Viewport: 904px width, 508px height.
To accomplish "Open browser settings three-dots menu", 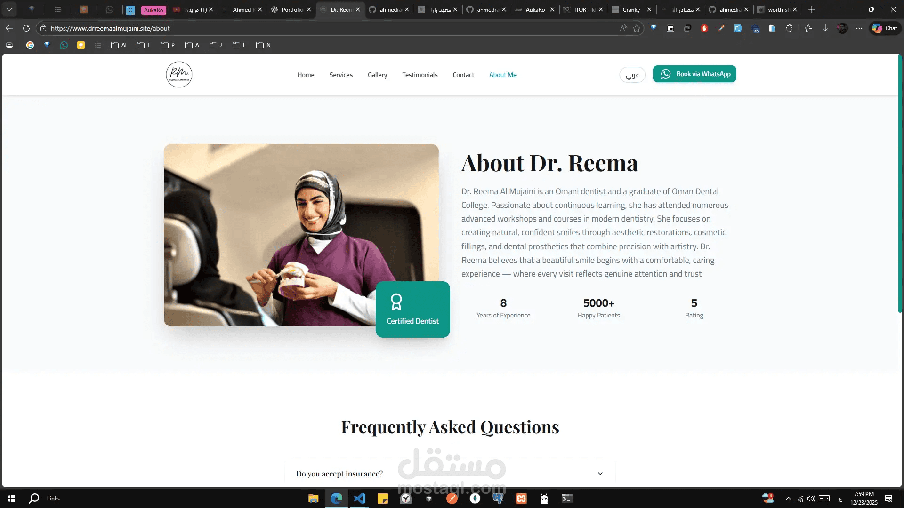I will click(x=859, y=28).
